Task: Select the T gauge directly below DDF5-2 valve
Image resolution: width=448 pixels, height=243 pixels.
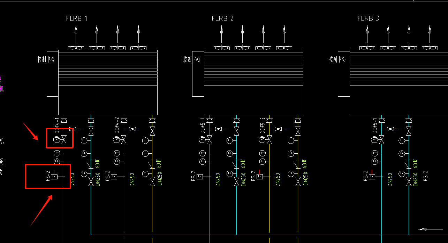Action: pyautogui.click(x=263, y=153)
